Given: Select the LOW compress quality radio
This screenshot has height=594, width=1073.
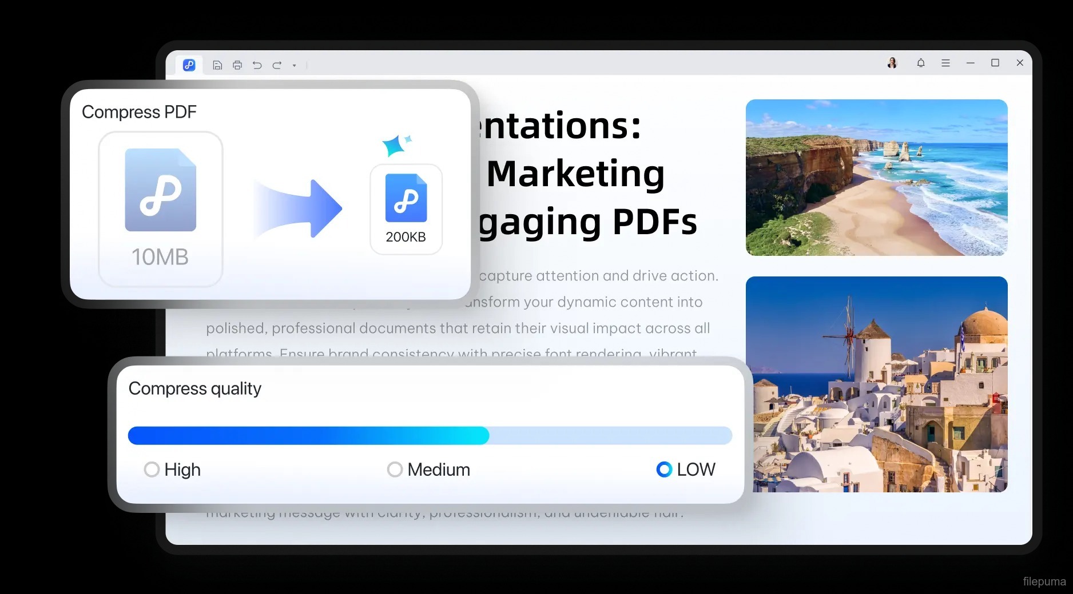Looking at the screenshot, I should [664, 469].
